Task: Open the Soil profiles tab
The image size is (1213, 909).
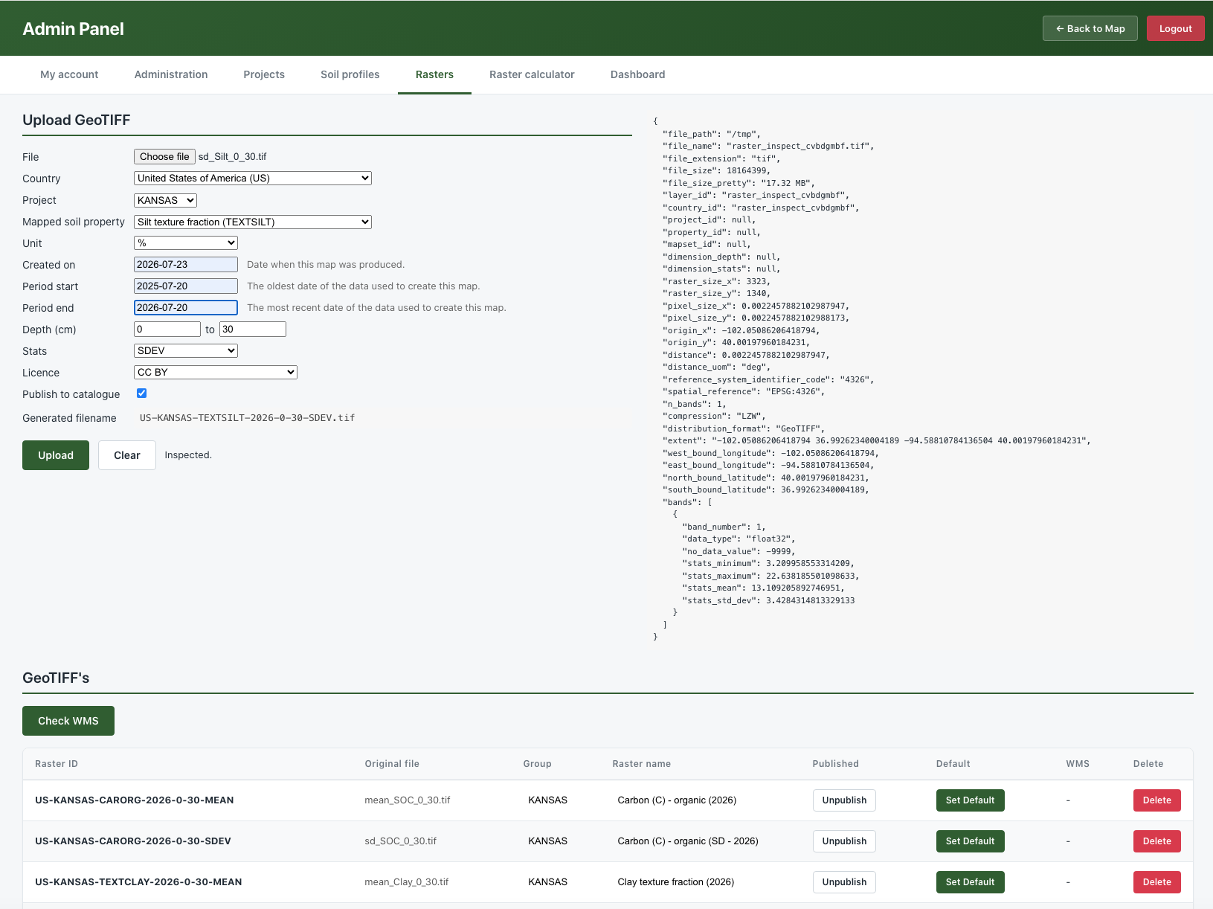Action: (x=350, y=74)
